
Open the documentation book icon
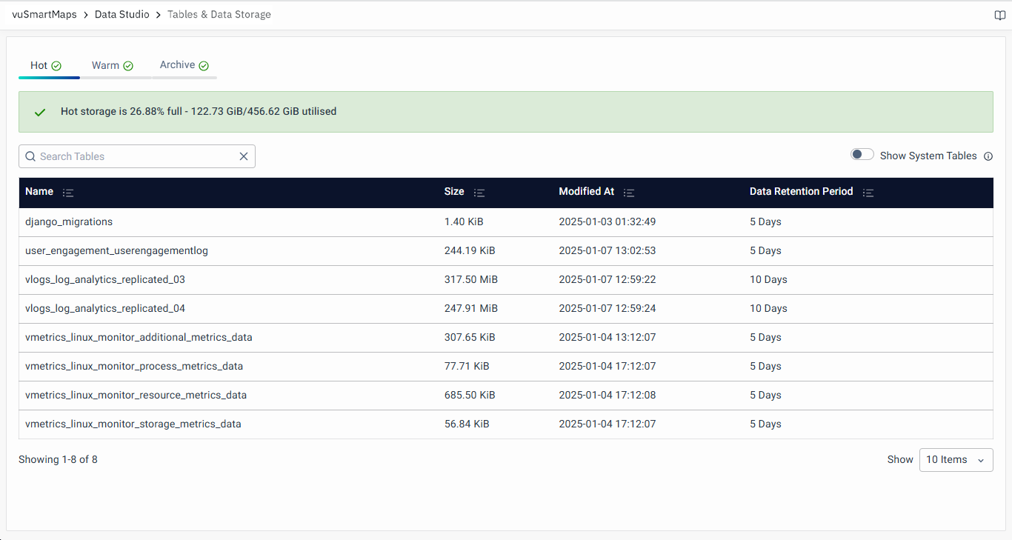pyautogui.click(x=999, y=16)
